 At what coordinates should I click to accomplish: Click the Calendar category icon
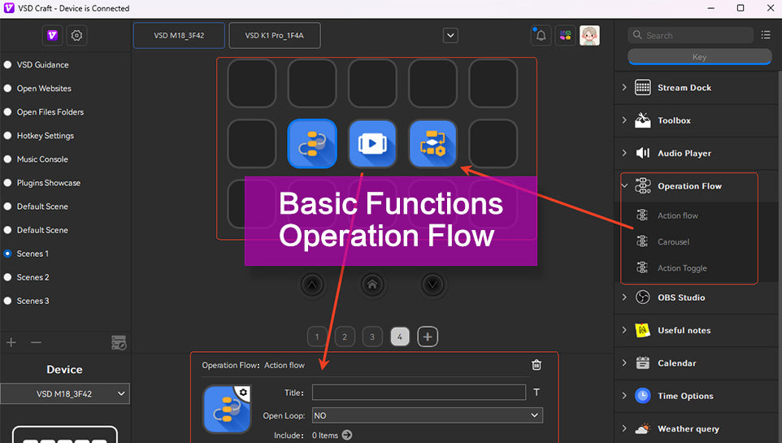(x=642, y=363)
